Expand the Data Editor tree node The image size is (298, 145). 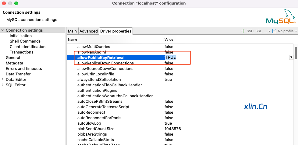3,80
